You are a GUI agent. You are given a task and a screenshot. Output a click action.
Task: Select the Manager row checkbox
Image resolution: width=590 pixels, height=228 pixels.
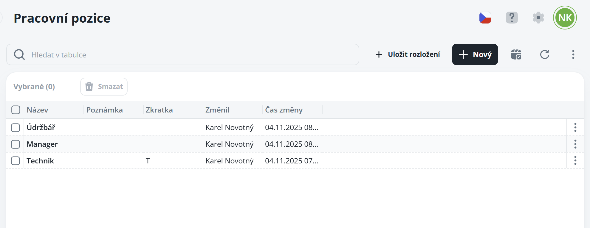(16, 144)
